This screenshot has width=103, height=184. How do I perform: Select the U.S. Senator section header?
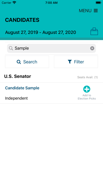click(x=18, y=76)
